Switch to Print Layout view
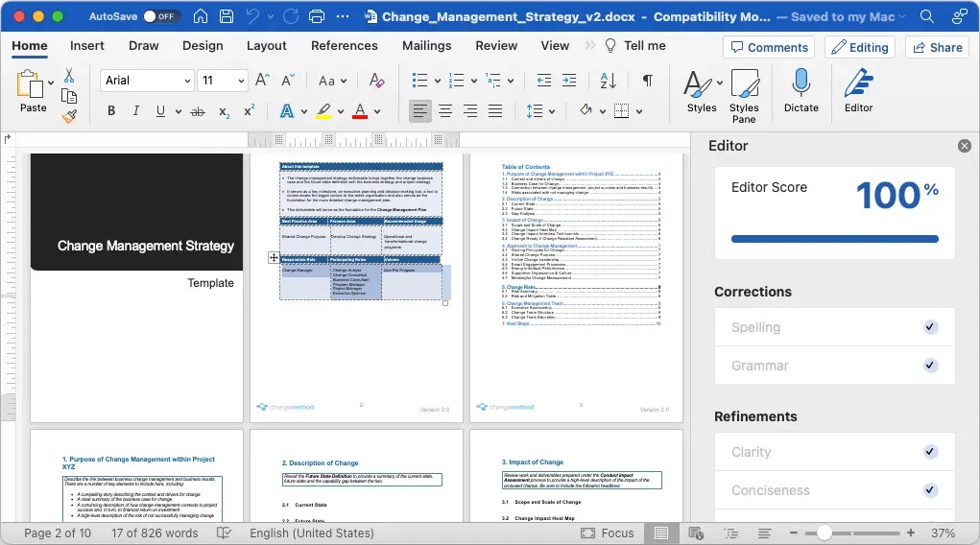The width and height of the screenshot is (980, 545). [661, 533]
